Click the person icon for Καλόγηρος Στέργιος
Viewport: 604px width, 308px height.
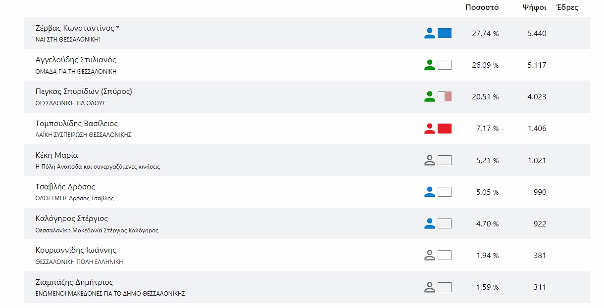[x=430, y=223]
